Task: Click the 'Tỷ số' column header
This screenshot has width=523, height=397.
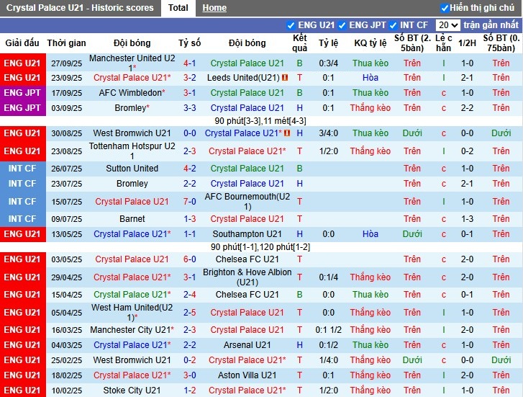Action: point(189,43)
